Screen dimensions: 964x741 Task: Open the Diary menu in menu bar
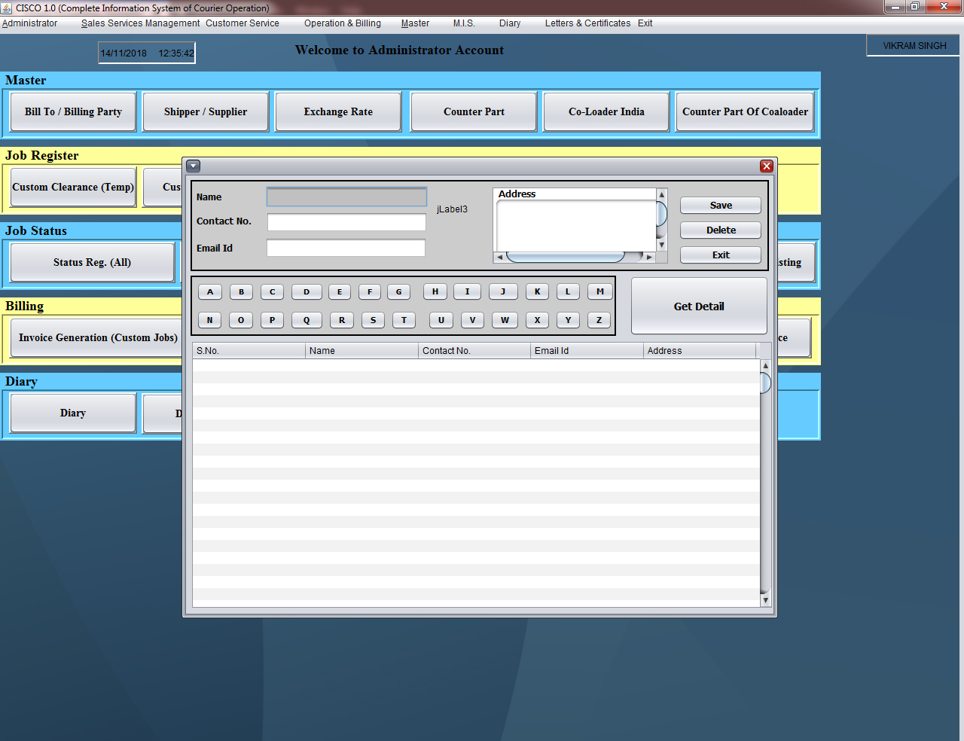coord(510,23)
